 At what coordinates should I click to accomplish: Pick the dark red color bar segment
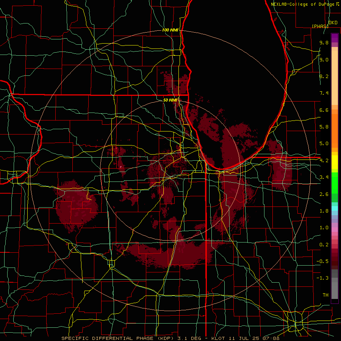pos(335,259)
